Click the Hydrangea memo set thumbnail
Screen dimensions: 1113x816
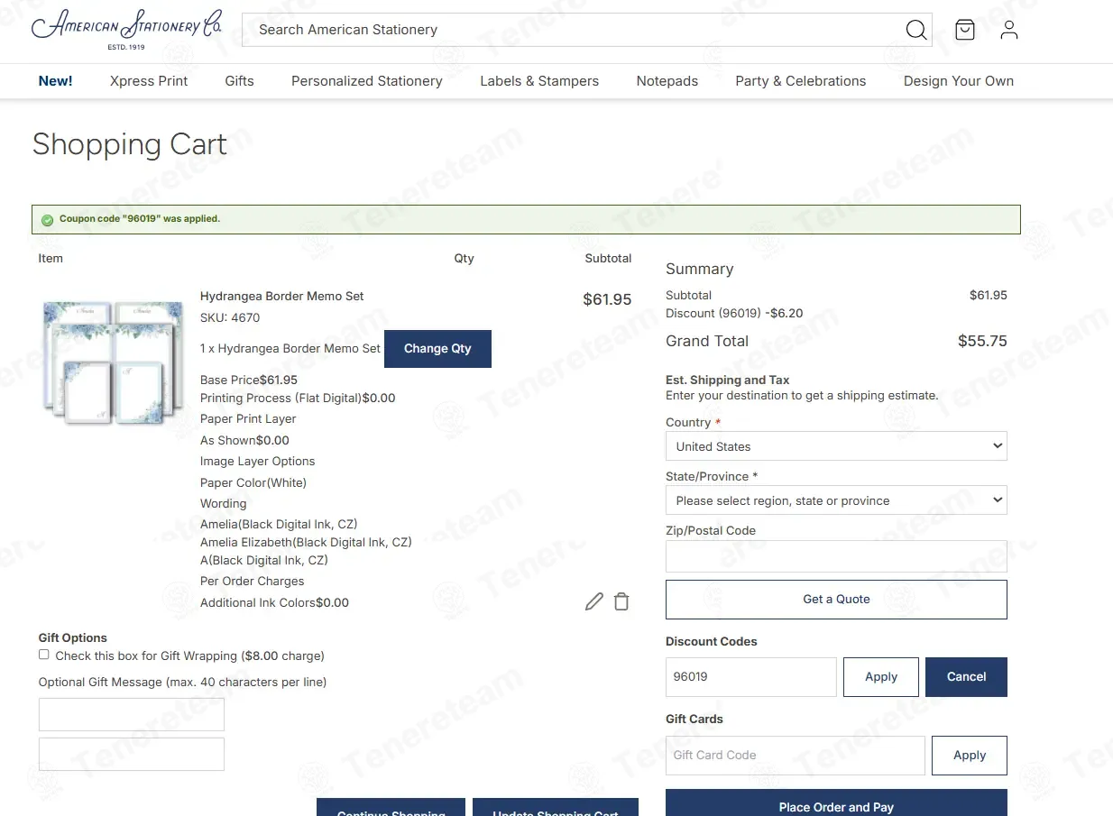pyautogui.click(x=113, y=362)
